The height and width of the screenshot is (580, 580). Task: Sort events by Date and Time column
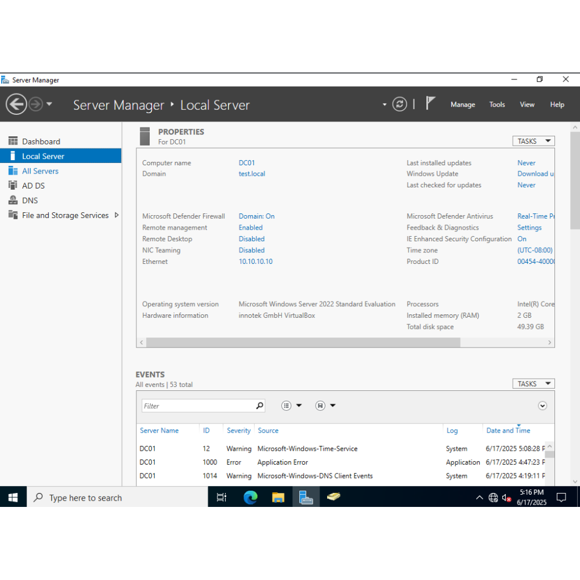(x=508, y=430)
